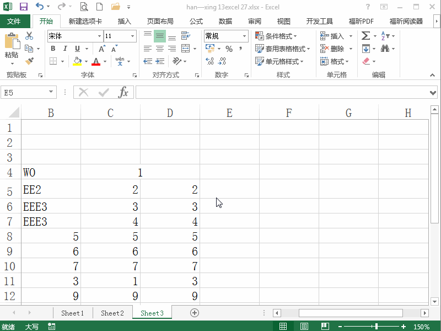Add a new sheet with the plus button

point(195,312)
